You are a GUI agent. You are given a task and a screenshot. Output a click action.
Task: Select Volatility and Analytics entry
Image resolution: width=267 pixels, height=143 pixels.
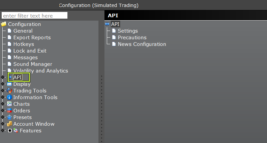41,71
